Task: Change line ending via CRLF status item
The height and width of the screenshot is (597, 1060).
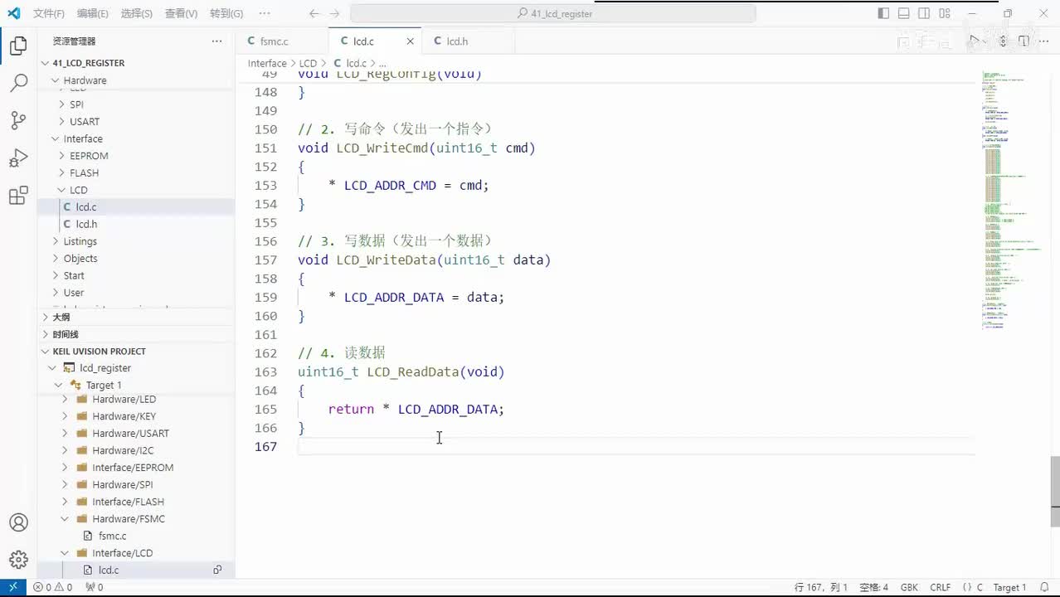Action: (x=941, y=587)
